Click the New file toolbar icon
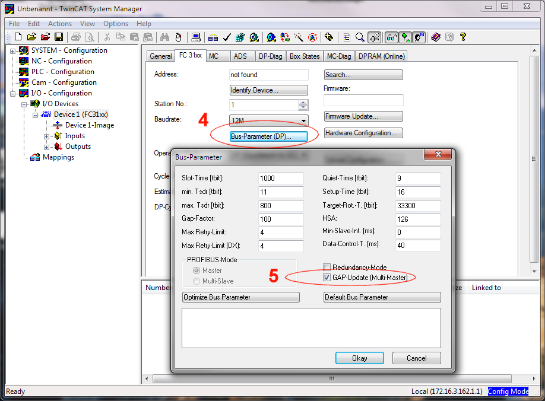This screenshot has height=401, width=545. (x=18, y=37)
